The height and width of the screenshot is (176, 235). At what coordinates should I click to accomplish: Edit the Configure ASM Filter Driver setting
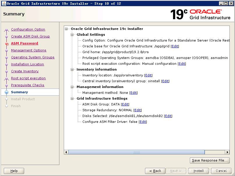[143, 122]
